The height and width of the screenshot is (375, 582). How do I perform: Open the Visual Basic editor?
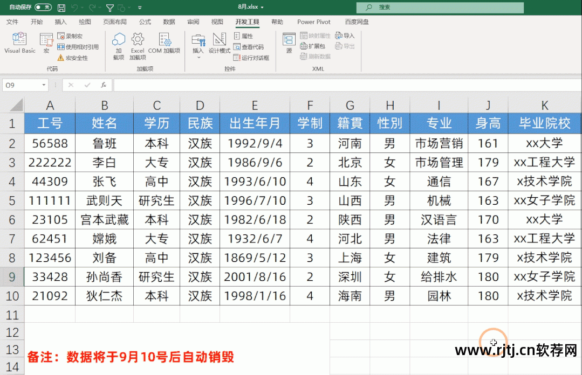[19, 43]
